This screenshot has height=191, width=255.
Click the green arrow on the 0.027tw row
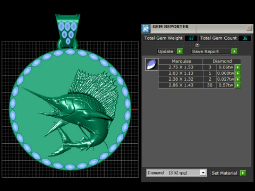point(237,79)
